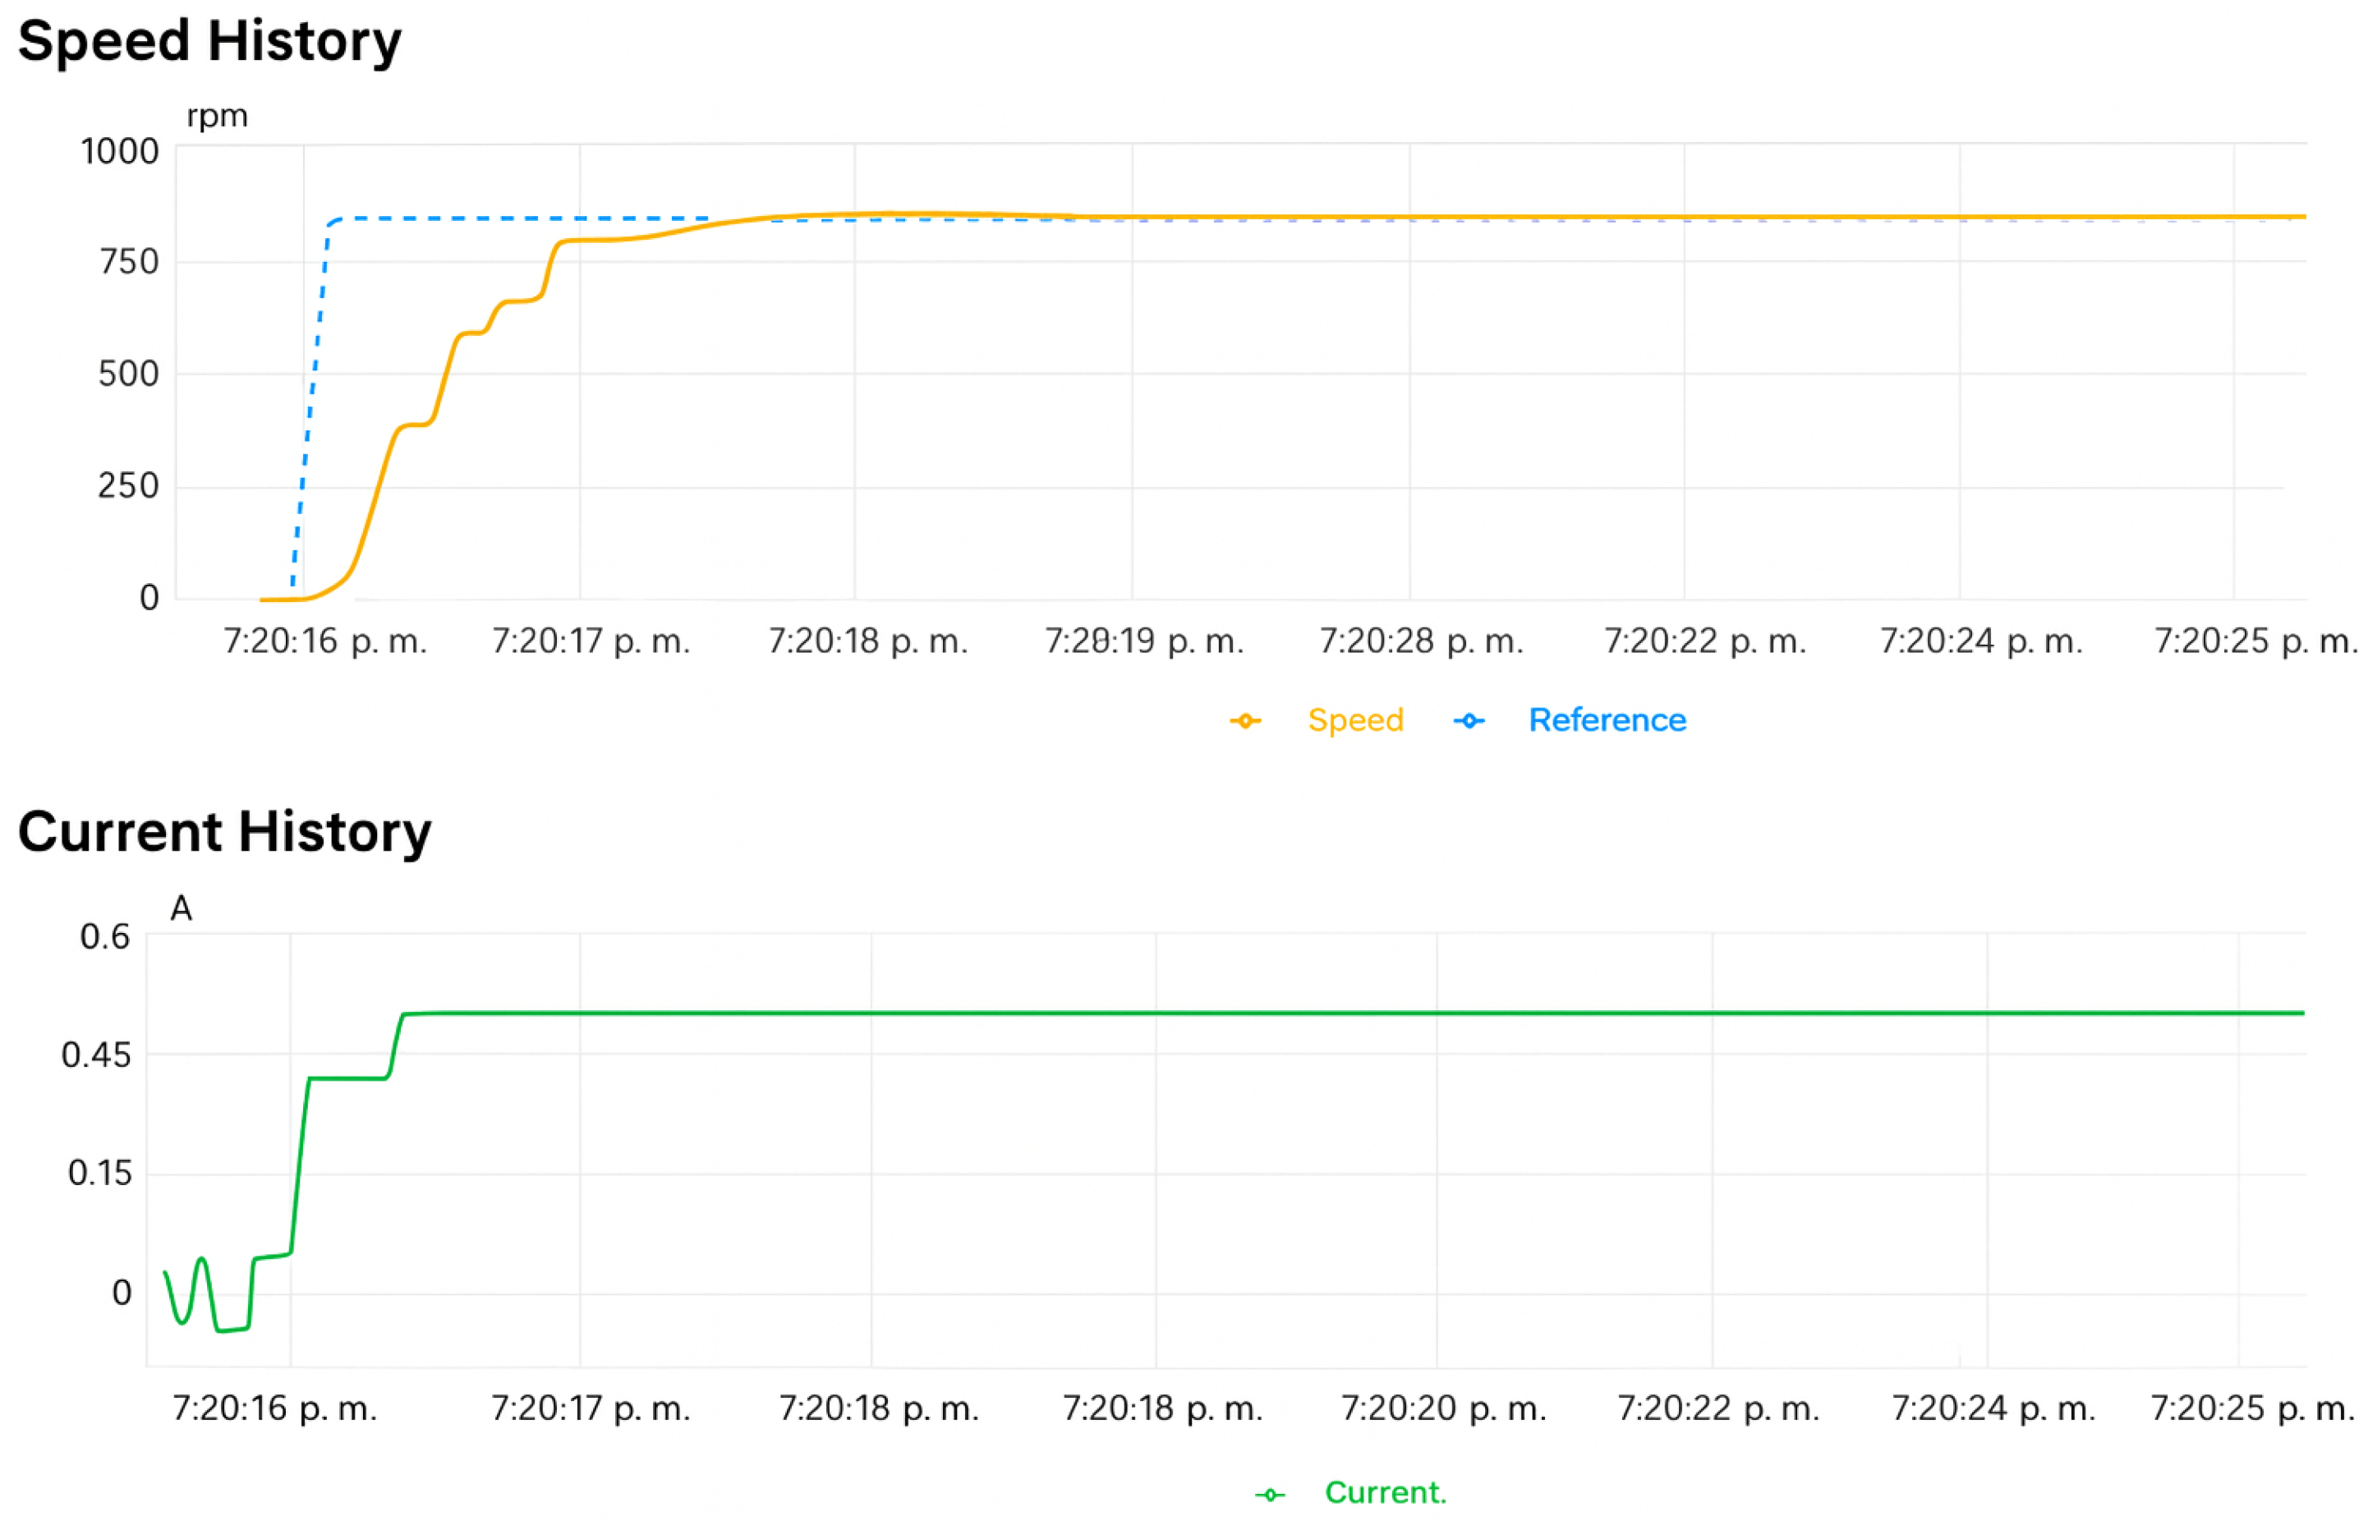Click the blue Reference legend marker icon
Image resolution: width=2368 pixels, height=1521 pixels.
pyautogui.click(x=1469, y=721)
